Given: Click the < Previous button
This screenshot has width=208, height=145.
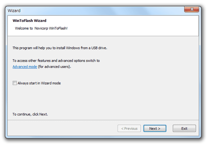Looking at the screenshot, I should click(129, 128).
